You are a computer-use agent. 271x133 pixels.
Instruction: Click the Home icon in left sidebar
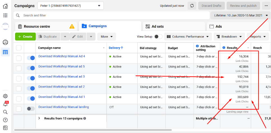coord(5,6)
